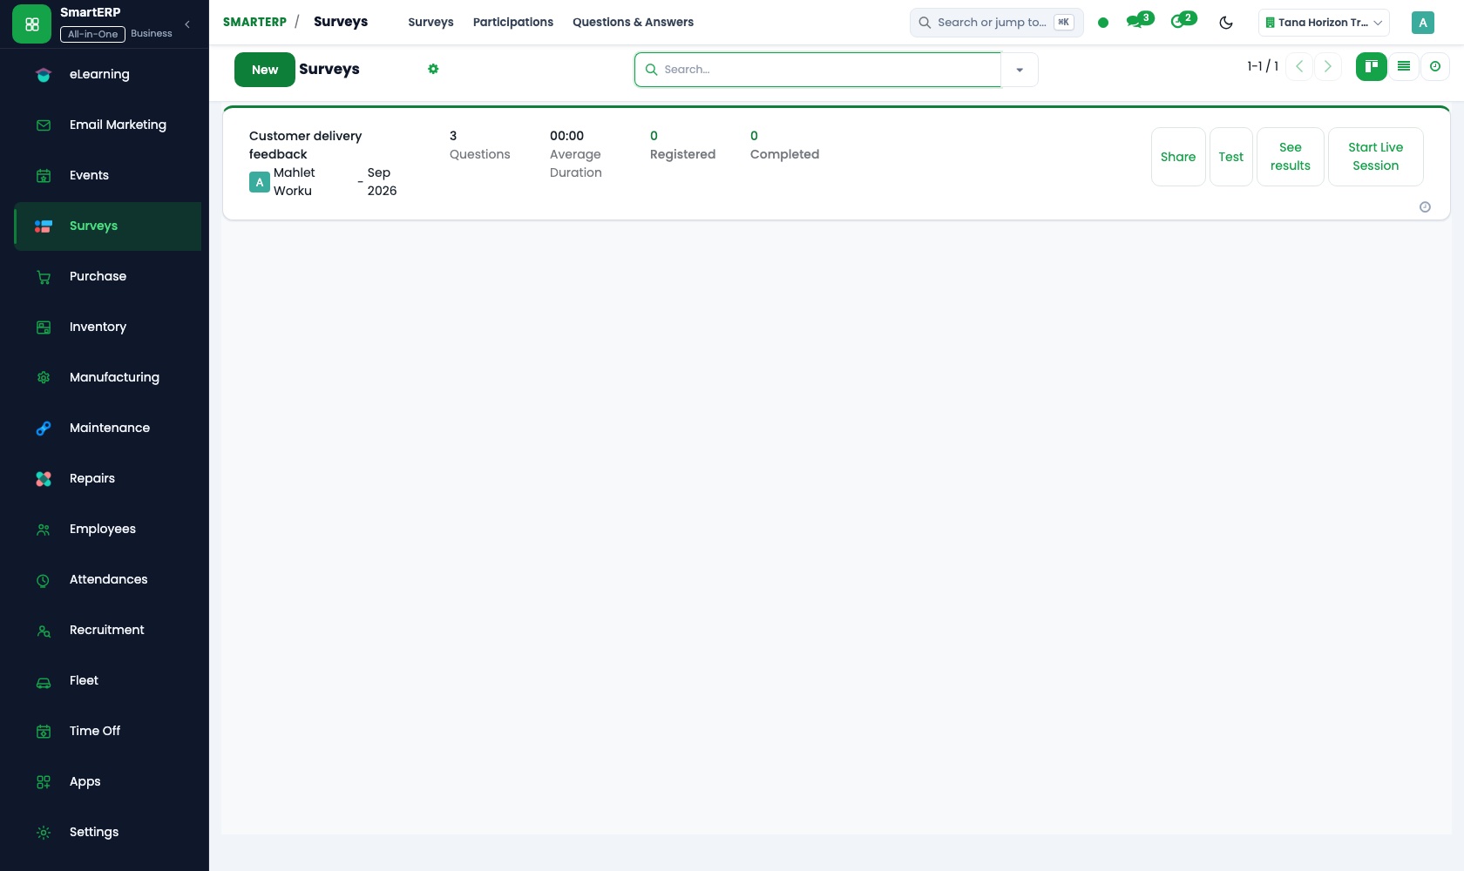Image resolution: width=1464 pixels, height=871 pixels.
Task: Open the Fleet module
Action: pos(108,680)
